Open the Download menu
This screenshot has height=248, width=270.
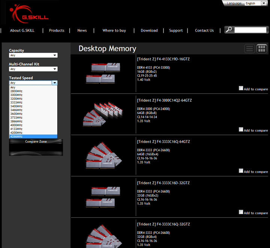pyautogui.click(x=149, y=30)
